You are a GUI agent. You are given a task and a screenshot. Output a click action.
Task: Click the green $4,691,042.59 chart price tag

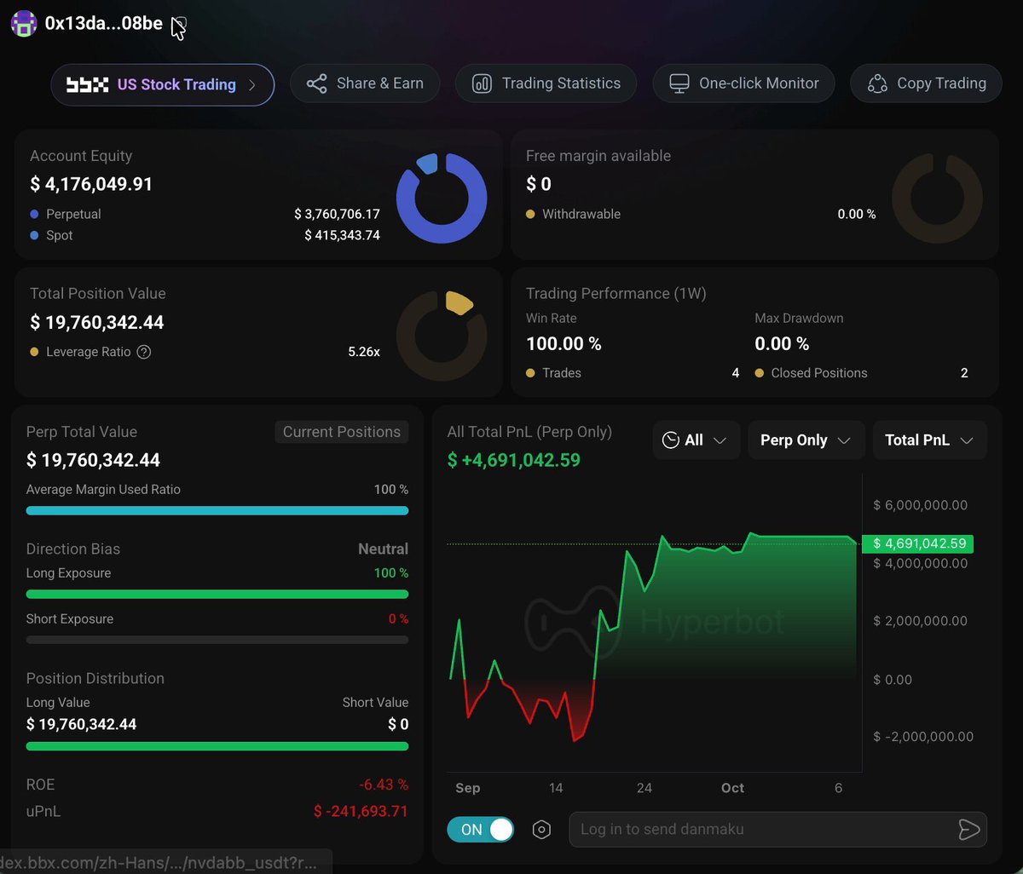pyautogui.click(x=917, y=543)
